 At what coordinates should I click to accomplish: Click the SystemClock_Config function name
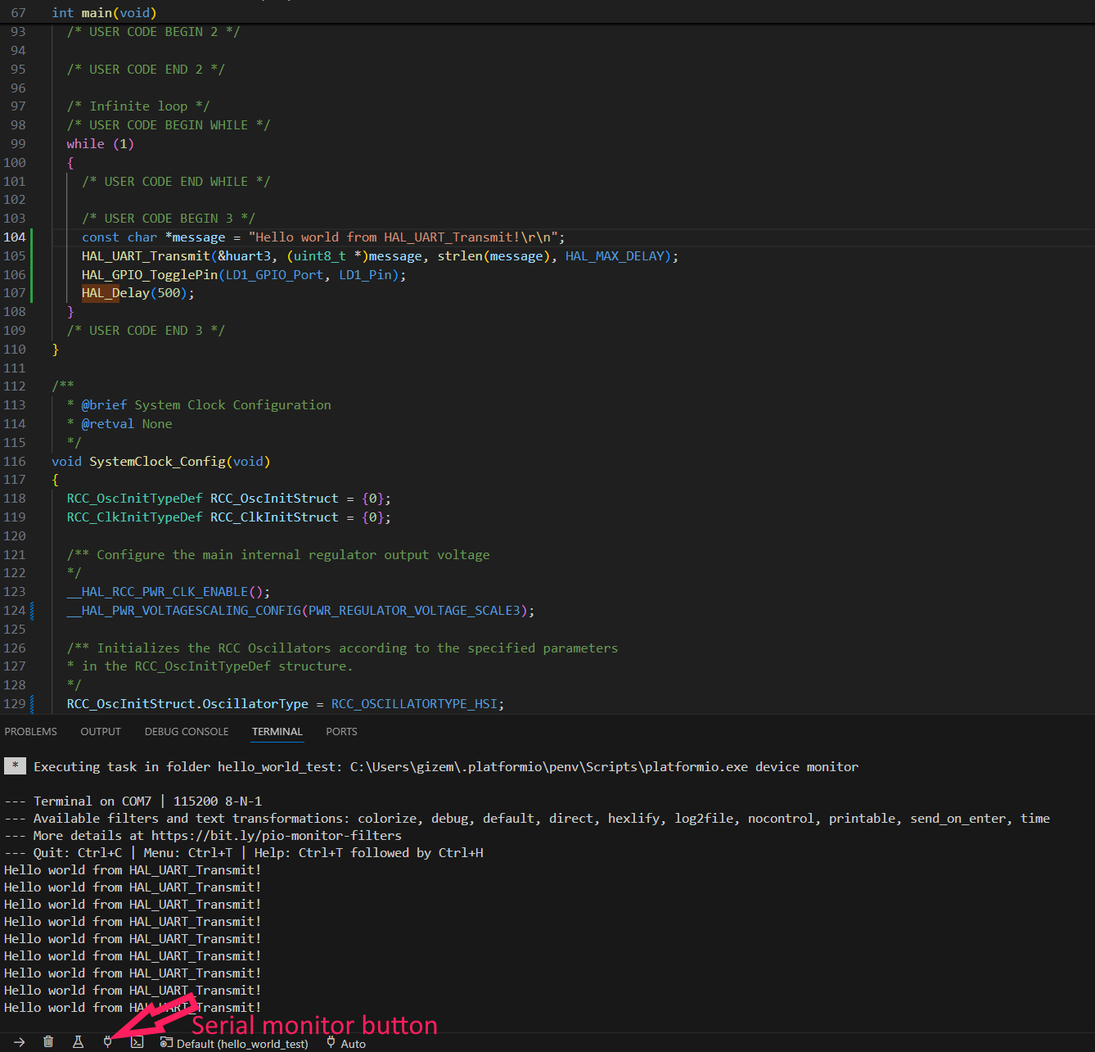pyautogui.click(x=157, y=461)
